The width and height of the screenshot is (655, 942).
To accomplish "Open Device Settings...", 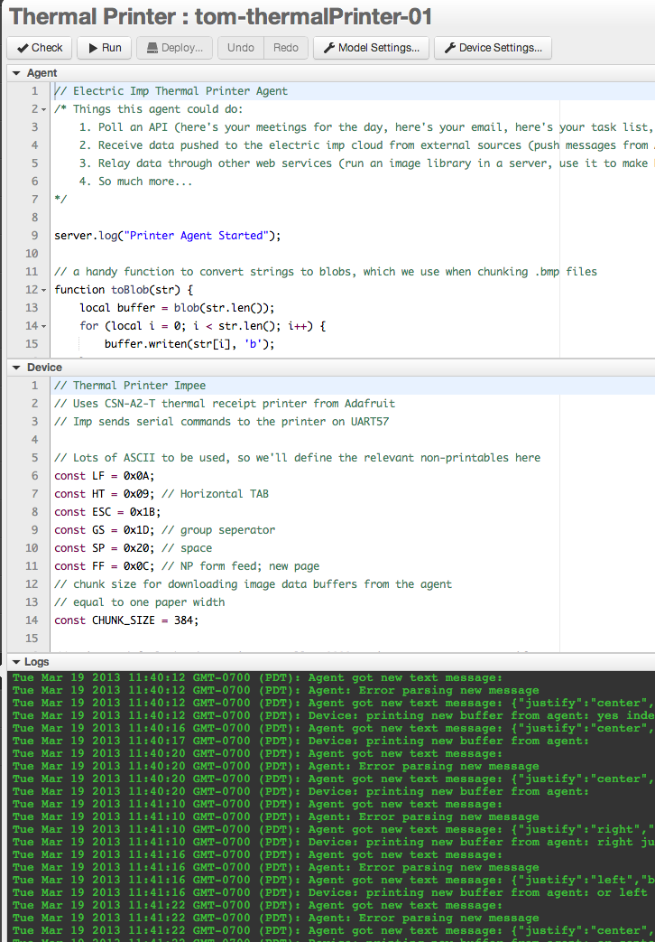I will (493, 48).
